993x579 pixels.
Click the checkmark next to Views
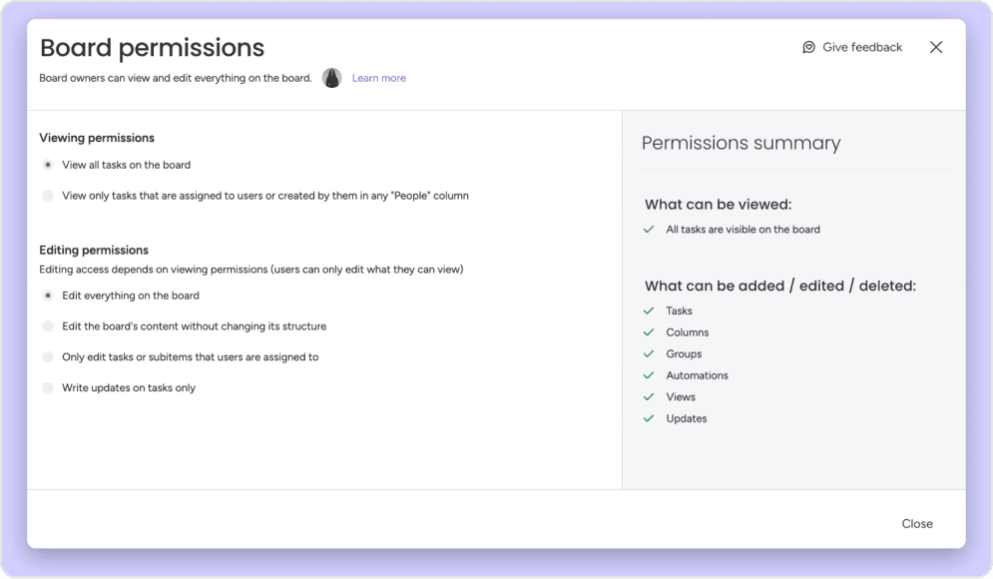tap(650, 397)
